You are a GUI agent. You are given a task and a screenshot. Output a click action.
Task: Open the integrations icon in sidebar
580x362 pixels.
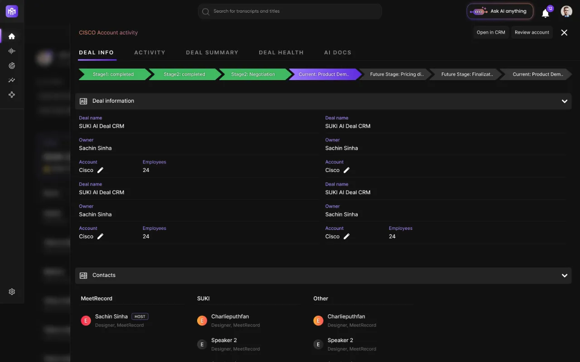point(12,95)
